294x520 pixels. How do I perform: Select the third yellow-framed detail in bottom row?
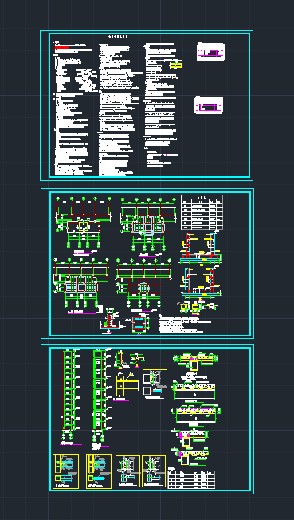pyautogui.click(x=128, y=471)
